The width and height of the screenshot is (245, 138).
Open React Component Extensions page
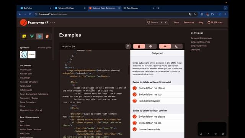pyautogui.click(x=34, y=94)
